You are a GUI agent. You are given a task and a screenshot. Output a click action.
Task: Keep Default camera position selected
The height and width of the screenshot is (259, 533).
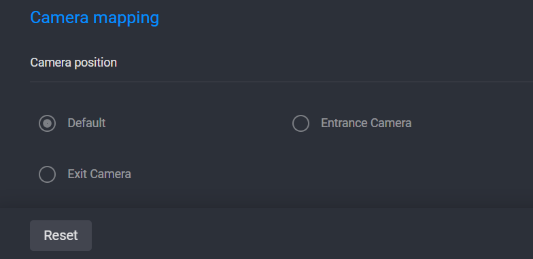coord(48,124)
